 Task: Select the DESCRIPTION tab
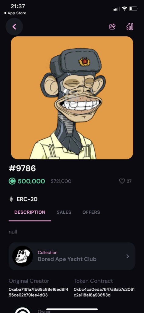point(30,212)
